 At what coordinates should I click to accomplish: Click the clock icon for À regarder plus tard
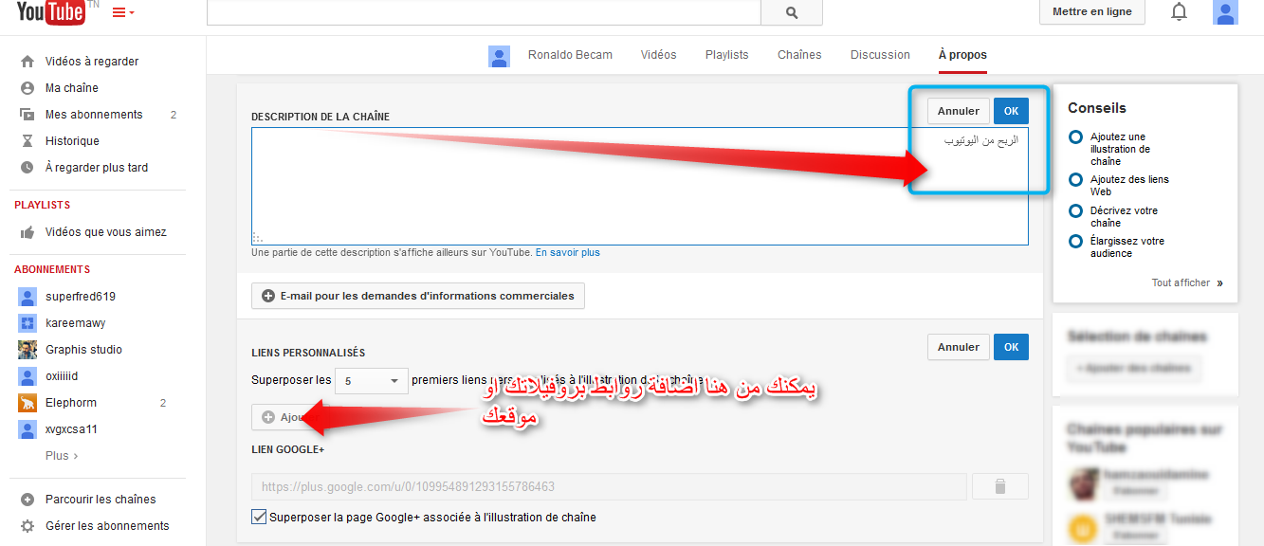tap(27, 168)
